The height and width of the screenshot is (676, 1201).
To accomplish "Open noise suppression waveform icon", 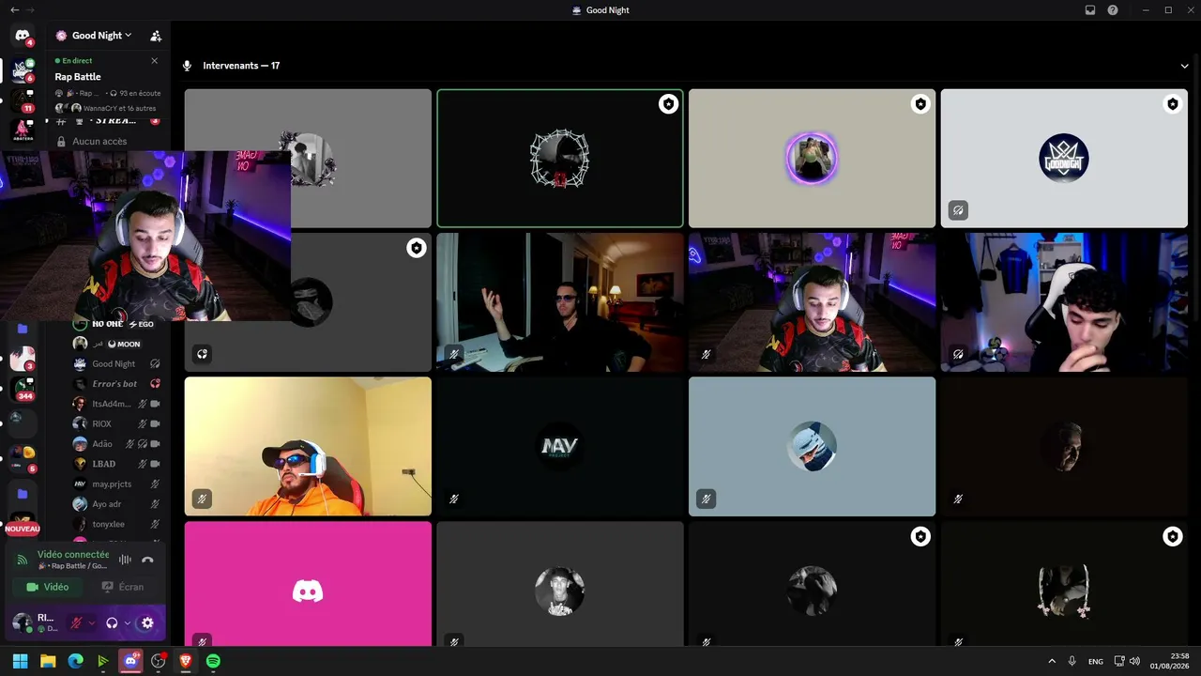I will [x=125, y=560].
